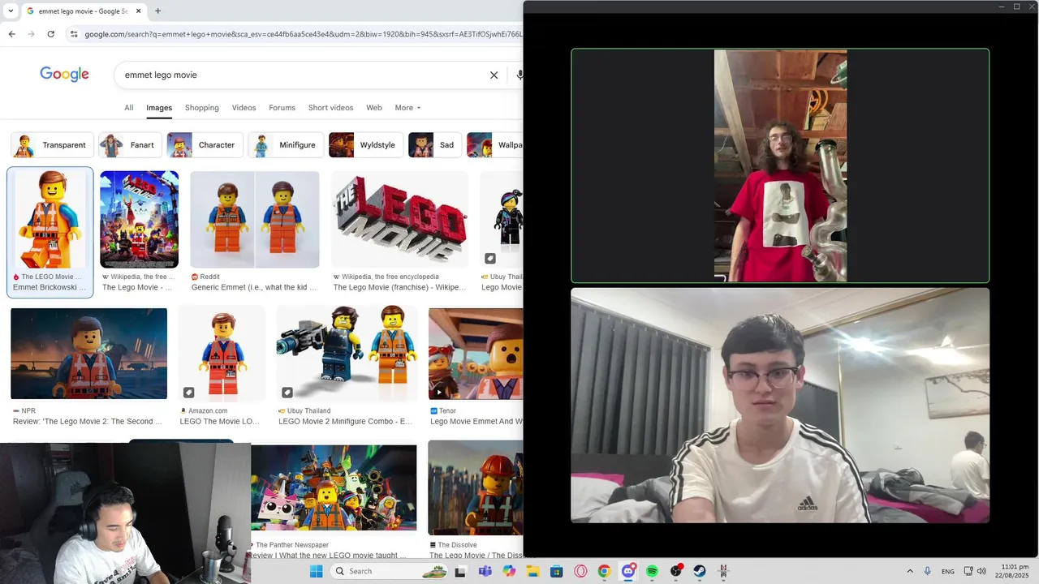1039x584 pixels.
Task: Open Microsoft Teams from taskbar
Action: click(x=485, y=571)
